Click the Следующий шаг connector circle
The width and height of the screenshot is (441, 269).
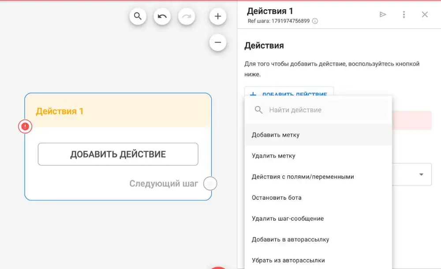tap(210, 184)
